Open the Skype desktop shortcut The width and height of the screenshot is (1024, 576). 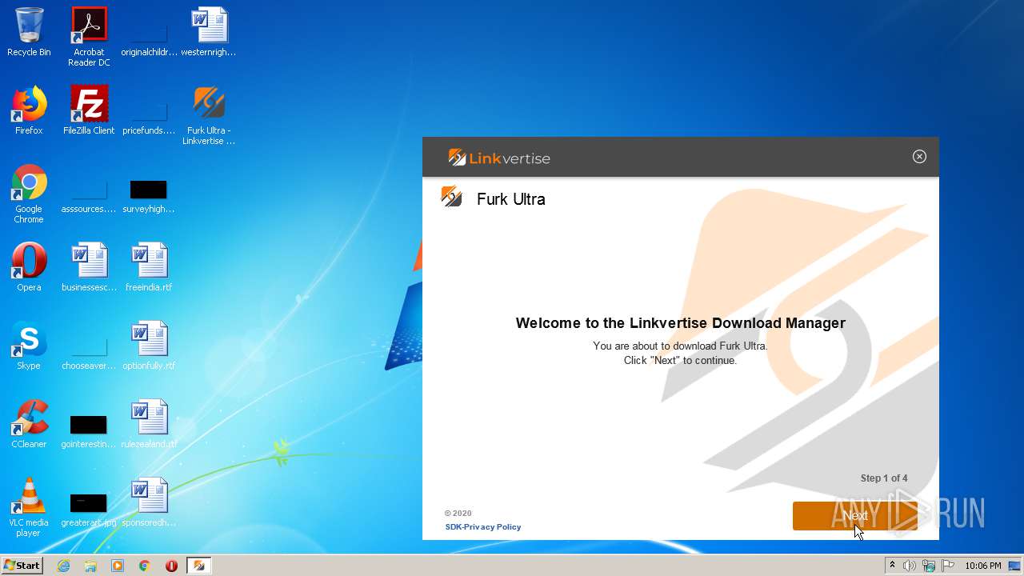click(29, 346)
